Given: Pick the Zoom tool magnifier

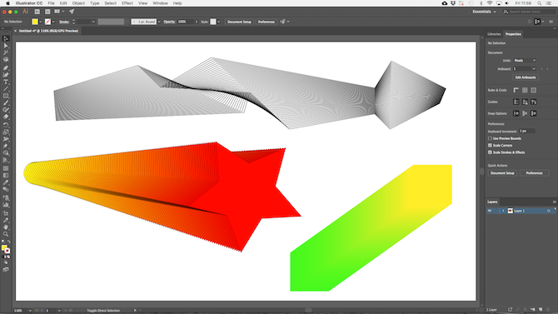Looking at the screenshot, I should (x=6, y=234).
